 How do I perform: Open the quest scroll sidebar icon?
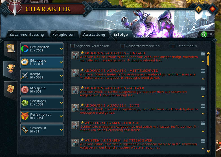pos(10,48)
